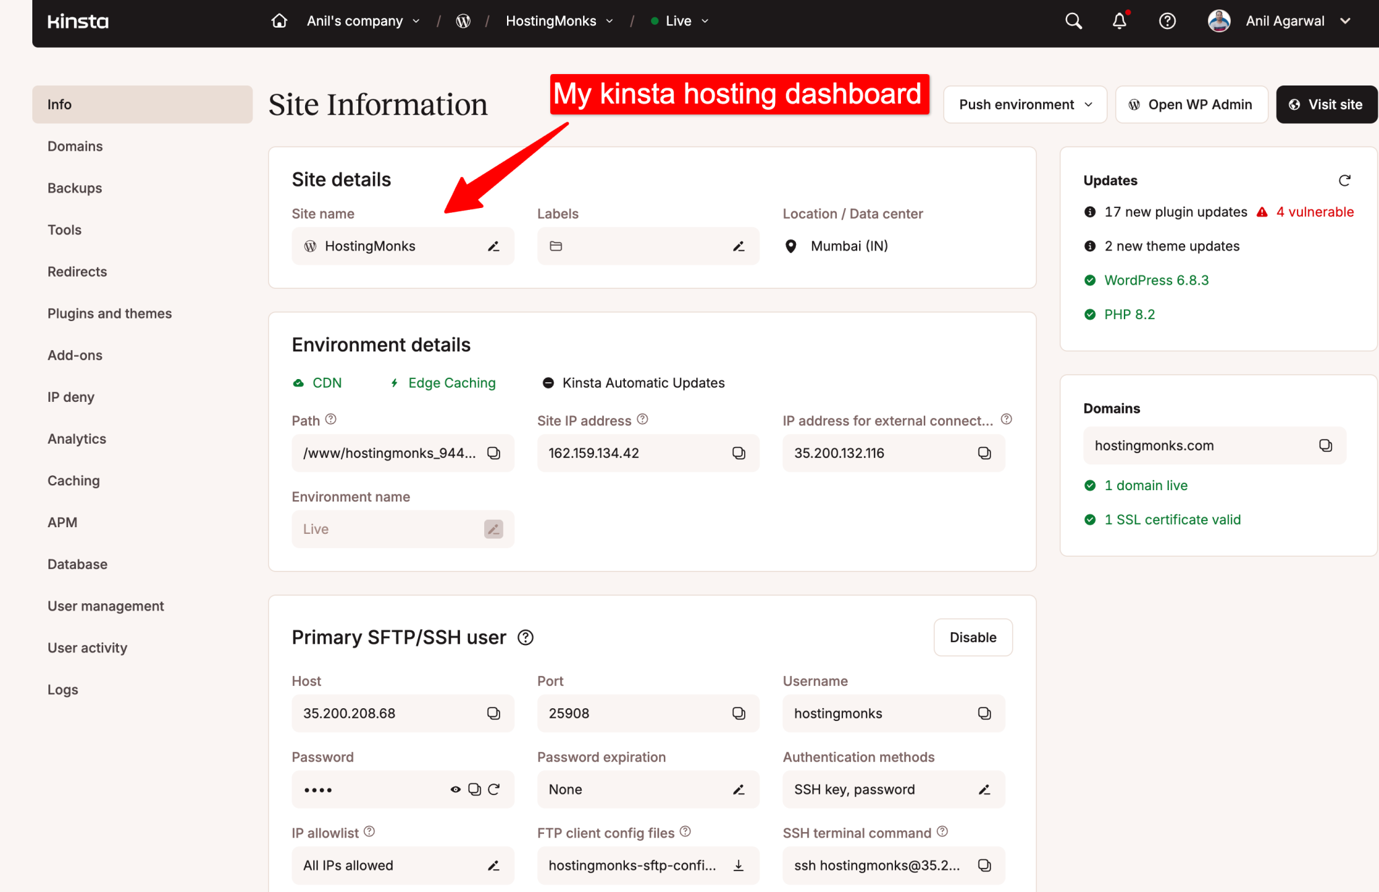The height and width of the screenshot is (892, 1379).
Task: Go home via the house icon
Action: tap(279, 21)
